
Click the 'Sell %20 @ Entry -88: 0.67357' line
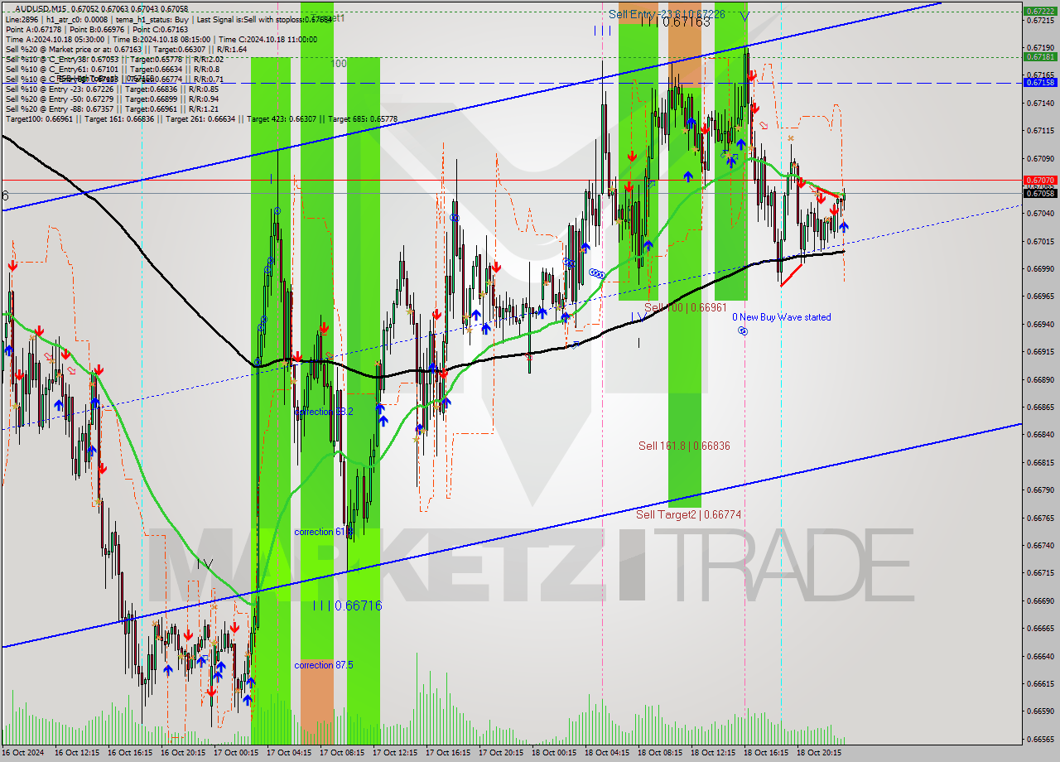[x=112, y=109]
